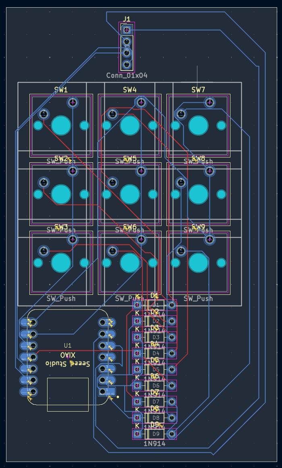Click pad 1 of switch SW4
This screenshot has width=282, height=468.
(141, 102)
